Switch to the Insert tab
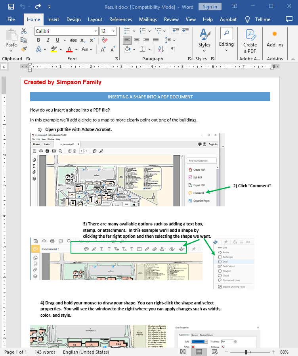This screenshot has height=356, width=298. pos(53,19)
